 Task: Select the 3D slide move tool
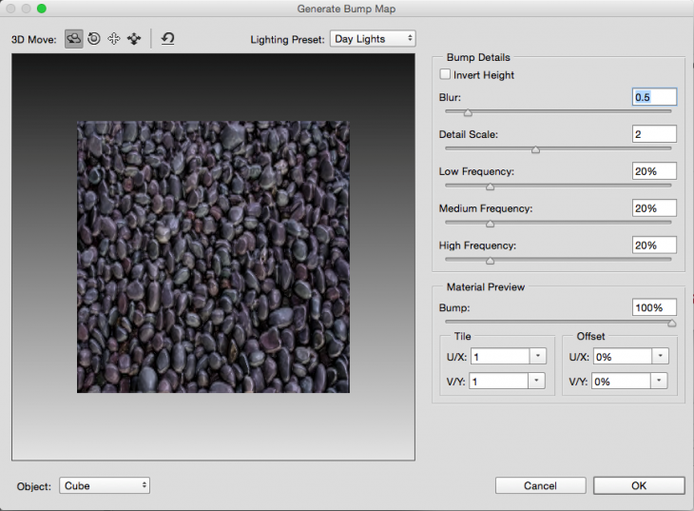(x=134, y=39)
